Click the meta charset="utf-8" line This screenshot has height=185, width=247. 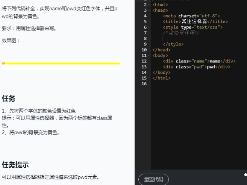pyautogui.click(x=191, y=16)
